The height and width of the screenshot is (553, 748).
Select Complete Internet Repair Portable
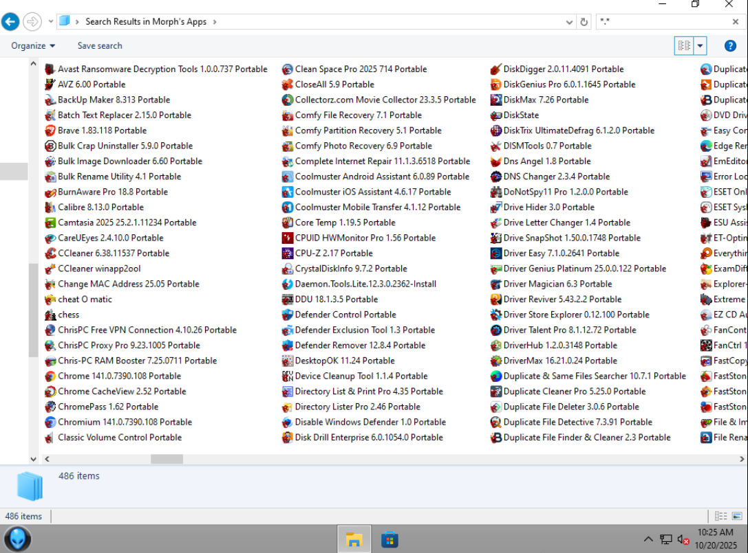point(383,161)
